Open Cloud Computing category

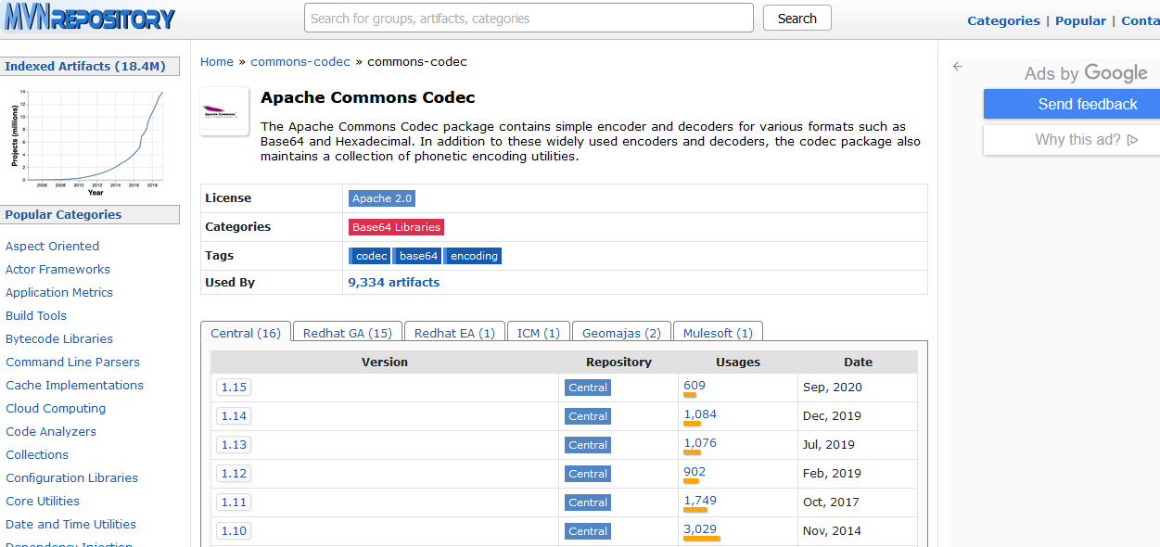(56, 409)
